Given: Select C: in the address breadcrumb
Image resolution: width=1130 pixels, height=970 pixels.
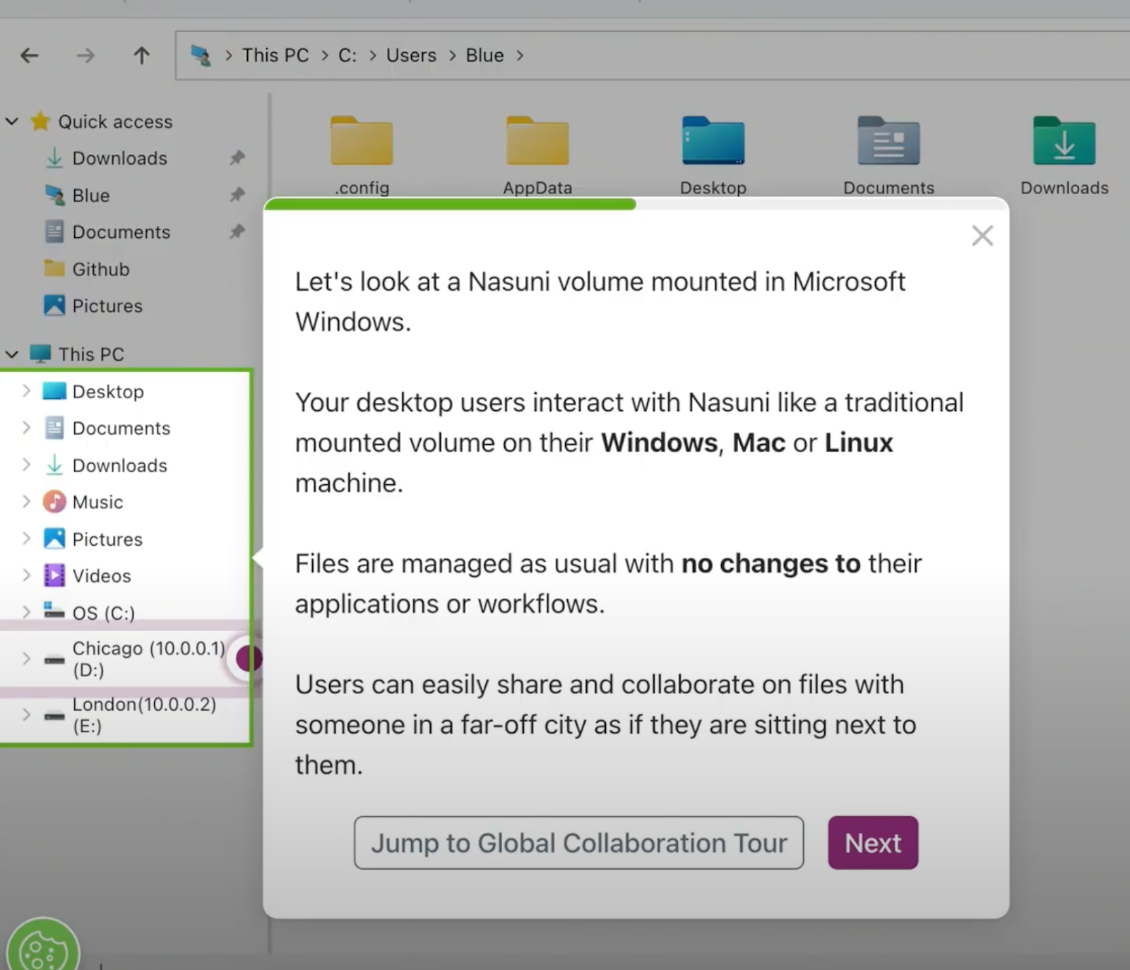Looking at the screenshot, I should (x=347, y=55).
